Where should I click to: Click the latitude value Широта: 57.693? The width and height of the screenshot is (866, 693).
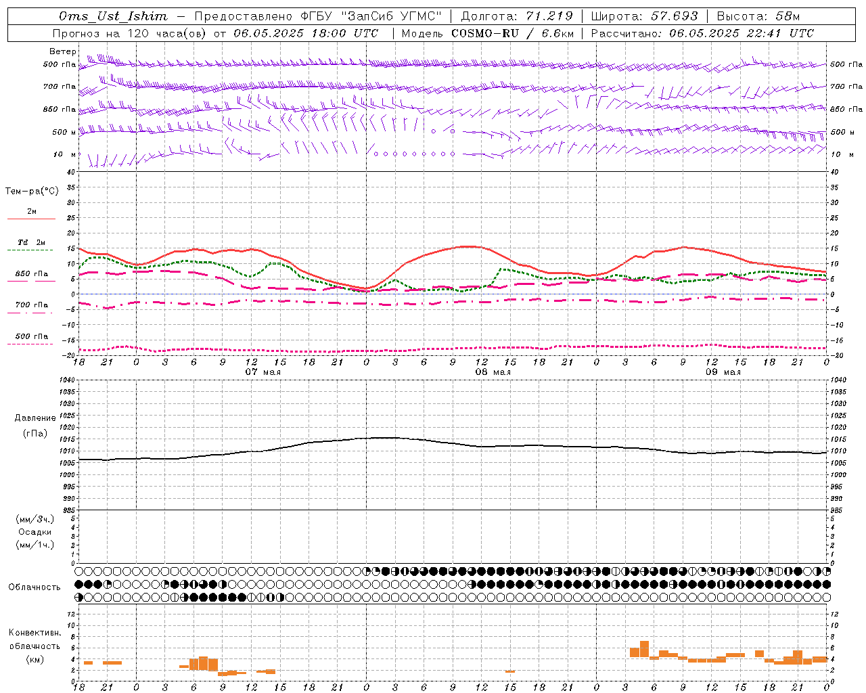[x=644, y=16]
